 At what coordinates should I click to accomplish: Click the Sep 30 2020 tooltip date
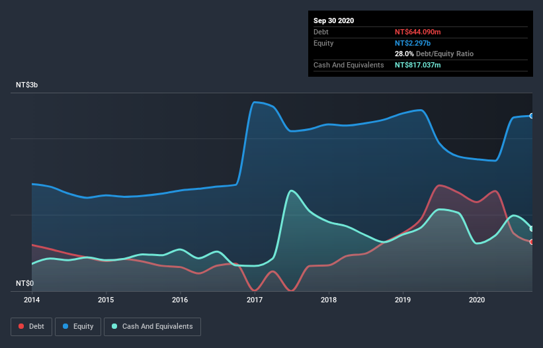point(334,21)
